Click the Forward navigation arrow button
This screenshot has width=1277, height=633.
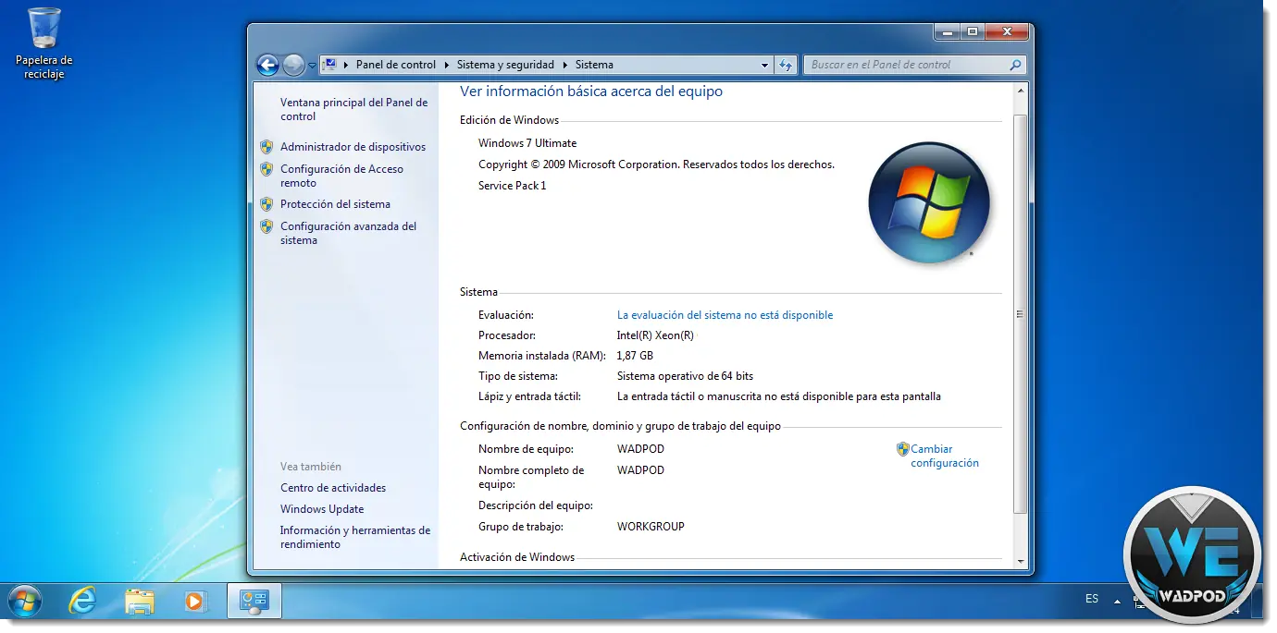click(293, 65)
